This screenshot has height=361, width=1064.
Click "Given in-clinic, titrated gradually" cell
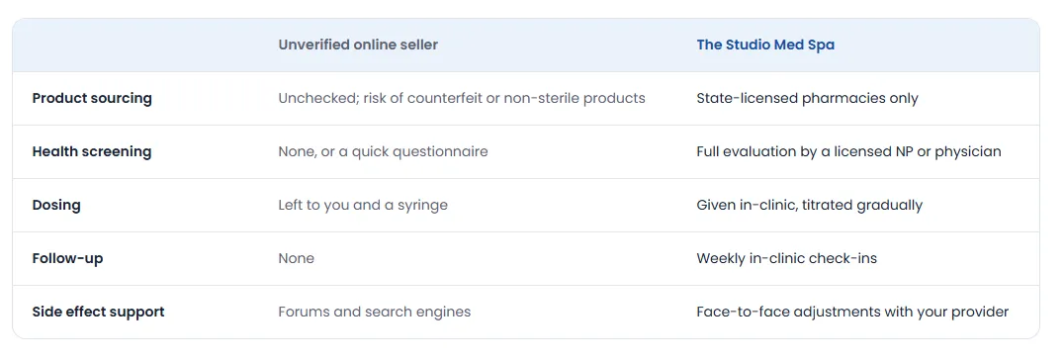[810, 205]
